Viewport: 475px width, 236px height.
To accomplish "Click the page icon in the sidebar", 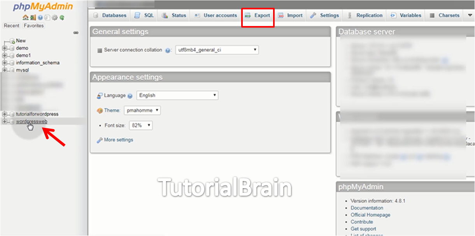I will 47,17.
